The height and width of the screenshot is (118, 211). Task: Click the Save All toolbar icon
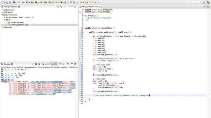(10, 2)
